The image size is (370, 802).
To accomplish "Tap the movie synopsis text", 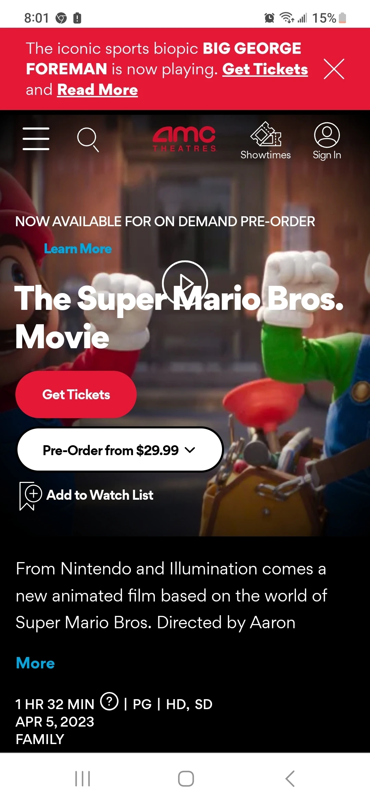I will (x=171, y=596).
